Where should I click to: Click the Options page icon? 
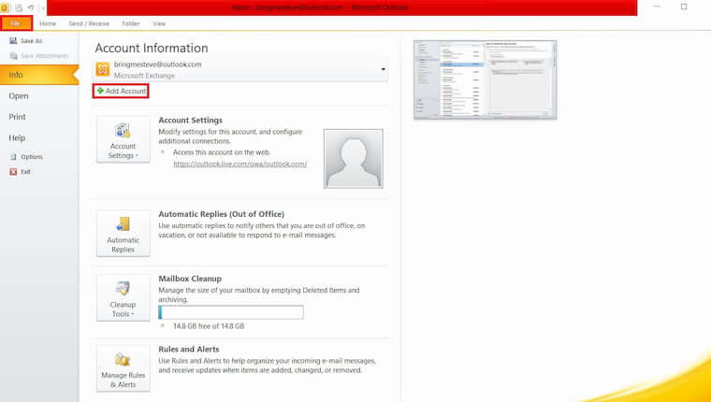pyautogui.click(x=13, y=157)
